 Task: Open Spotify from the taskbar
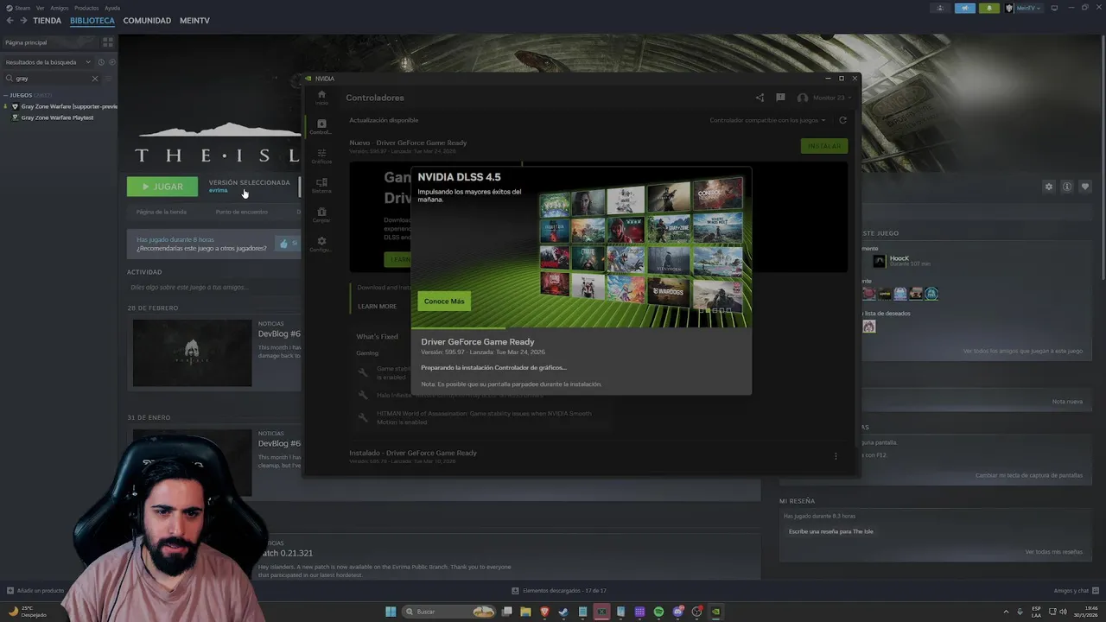tap(658, 612)
